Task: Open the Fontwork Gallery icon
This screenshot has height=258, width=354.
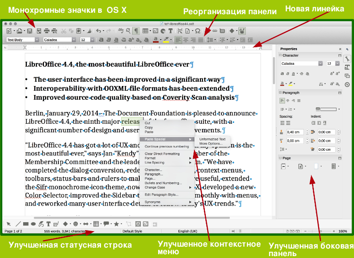Action: pyautogui.click(x=138, y=224)
